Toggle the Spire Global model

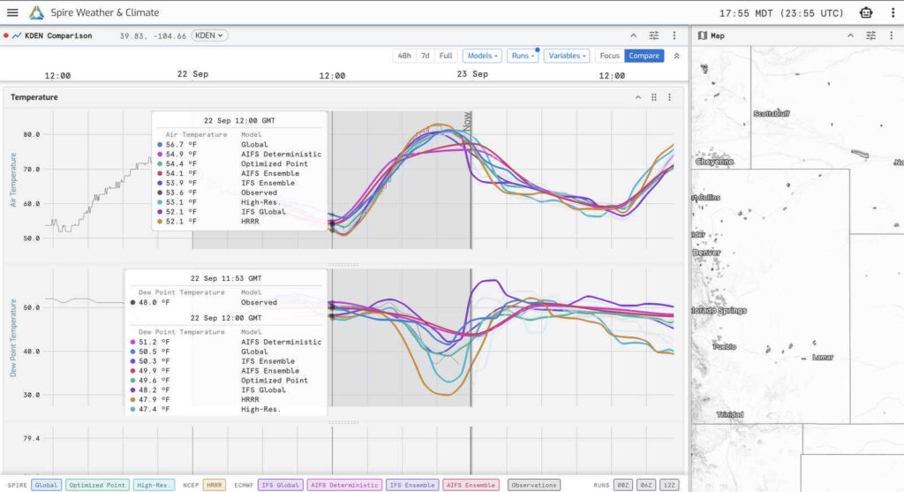pyautogui.click(x=46, y=485)
